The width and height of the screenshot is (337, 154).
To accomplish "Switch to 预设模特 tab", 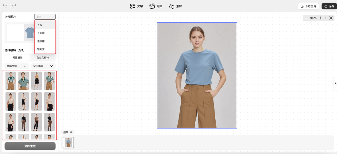I will tap(17, 57).
